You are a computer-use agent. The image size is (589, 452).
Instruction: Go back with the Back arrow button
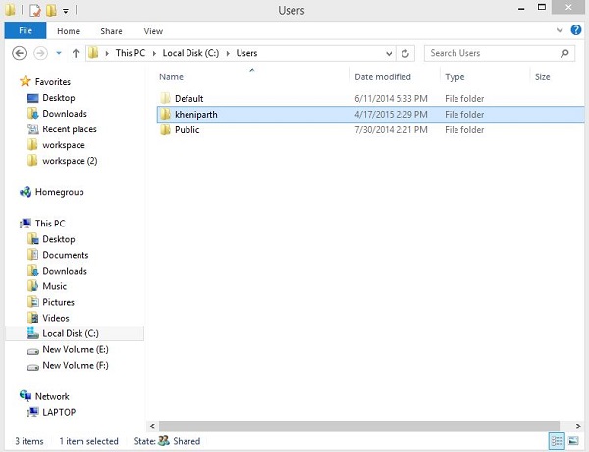coord(20,53)
